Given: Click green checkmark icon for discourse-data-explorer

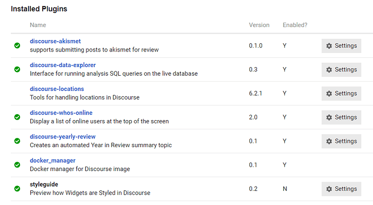Looking at the screenshot, I should point(17,69).
